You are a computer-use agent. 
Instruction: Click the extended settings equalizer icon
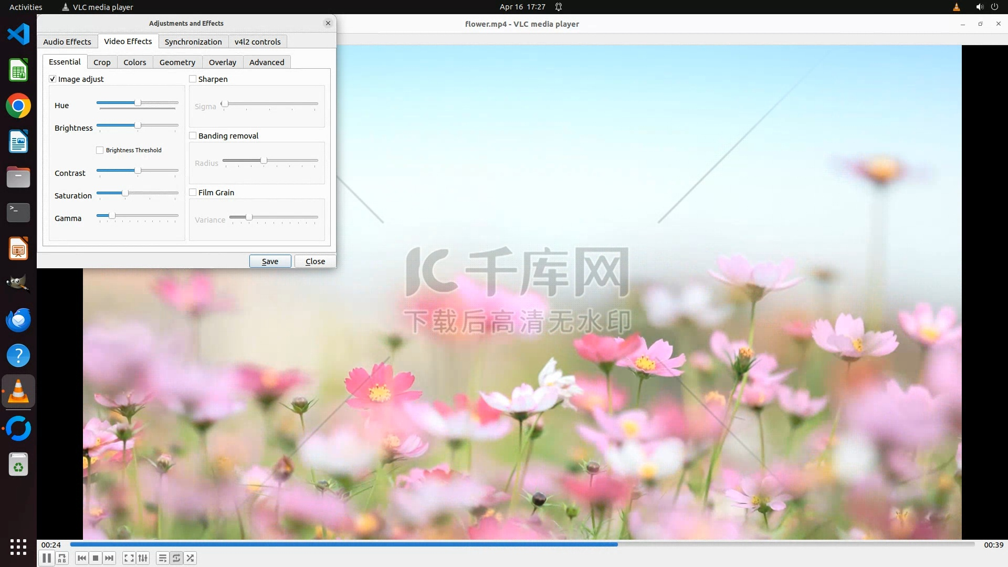(143, 558)
